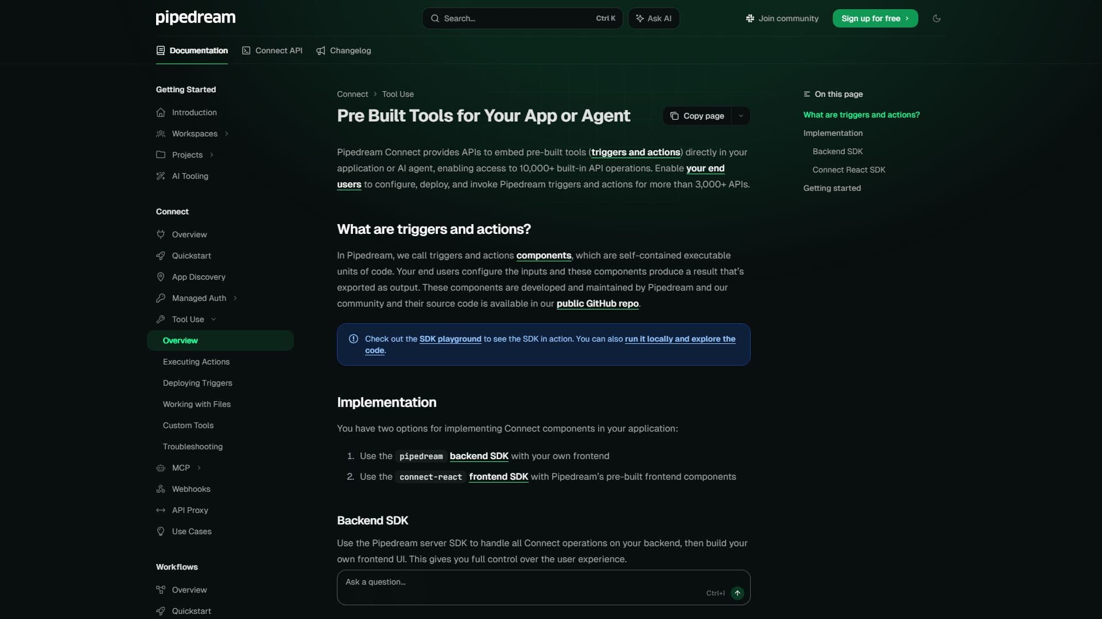Click info icon in SDK playground callout
This screenshot has height=619, width=1102.
click(354, 339)
